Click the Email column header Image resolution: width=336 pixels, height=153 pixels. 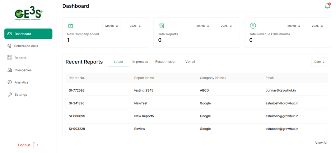[x=269, y=78]
